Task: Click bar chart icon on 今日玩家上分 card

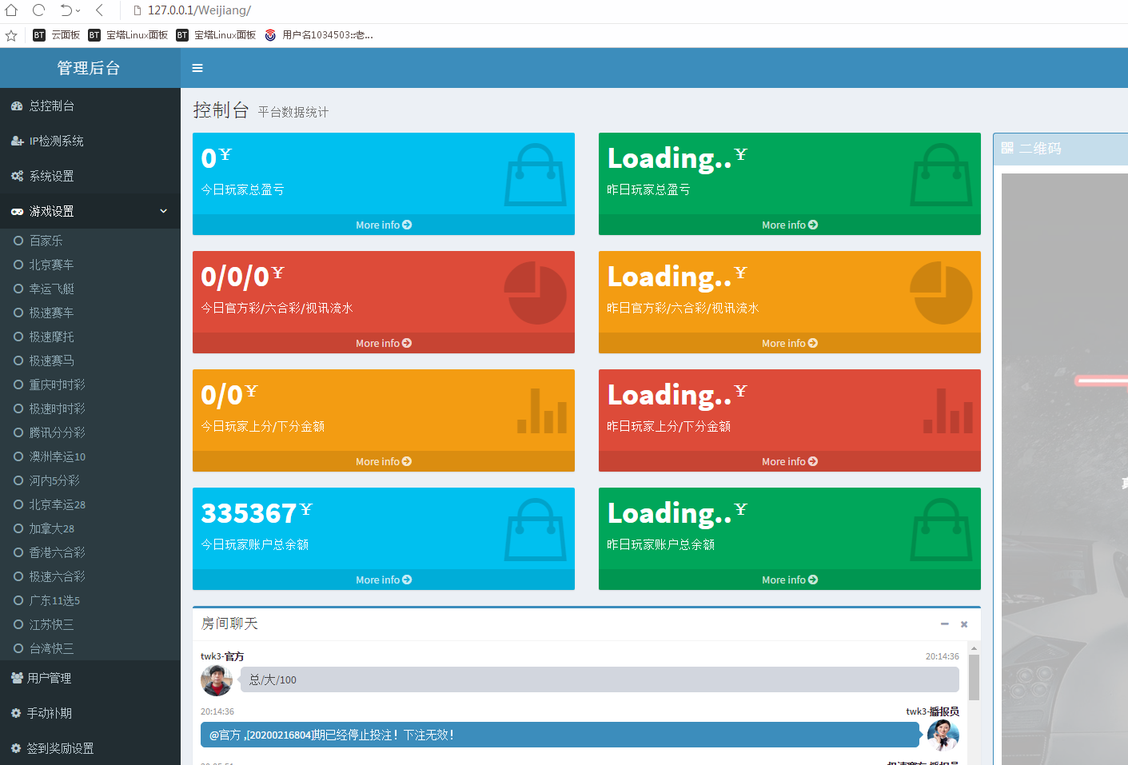Action: coord(541,411)
